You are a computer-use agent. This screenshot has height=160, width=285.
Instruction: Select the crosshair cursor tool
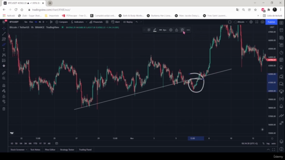coord(4,28)
